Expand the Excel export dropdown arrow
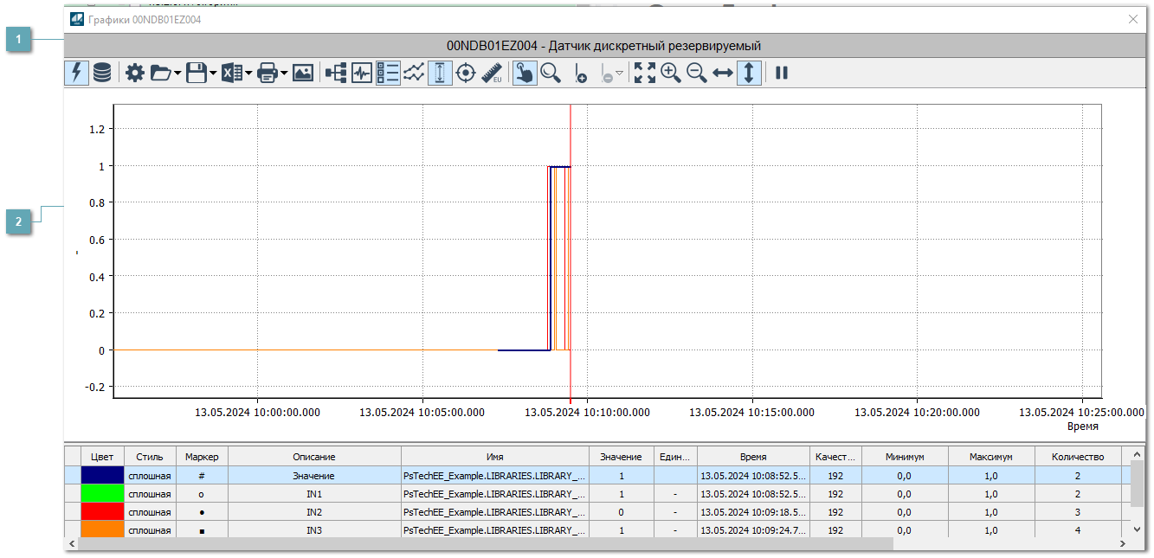This screenshot has height=558, width=1154. (248, 74)
